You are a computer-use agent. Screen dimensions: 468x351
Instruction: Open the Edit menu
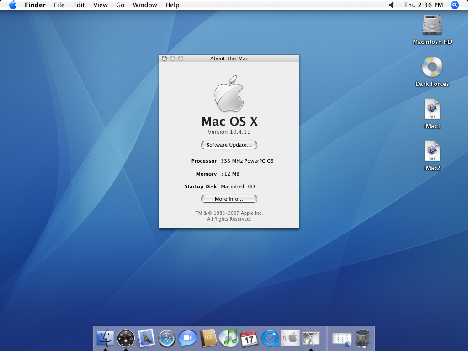pos(79,5)
